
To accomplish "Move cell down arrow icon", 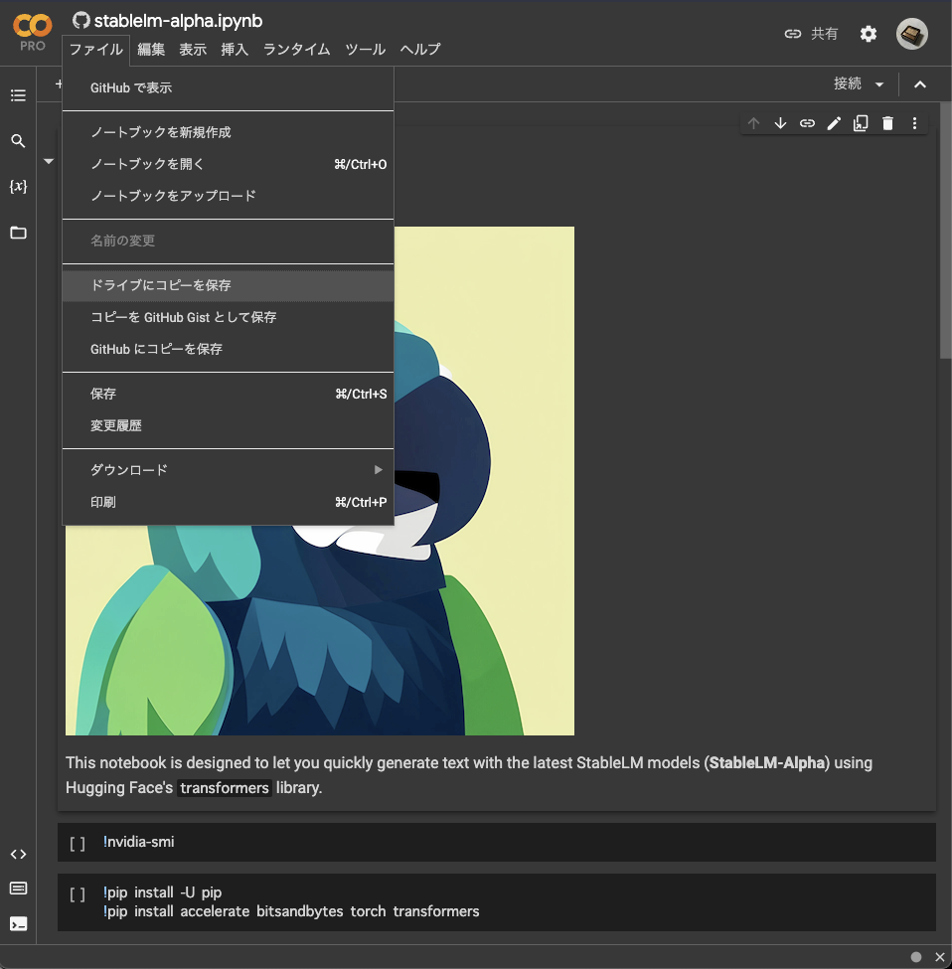I will pyautogui.click(x=780, y=123).
